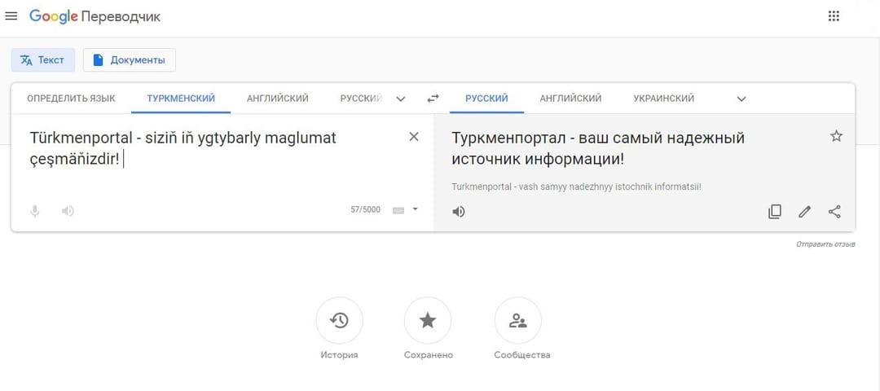Save translation with the star icon
Image resolution: width=880 pixels, height=391 pixels.
click(x=836, y=136)
